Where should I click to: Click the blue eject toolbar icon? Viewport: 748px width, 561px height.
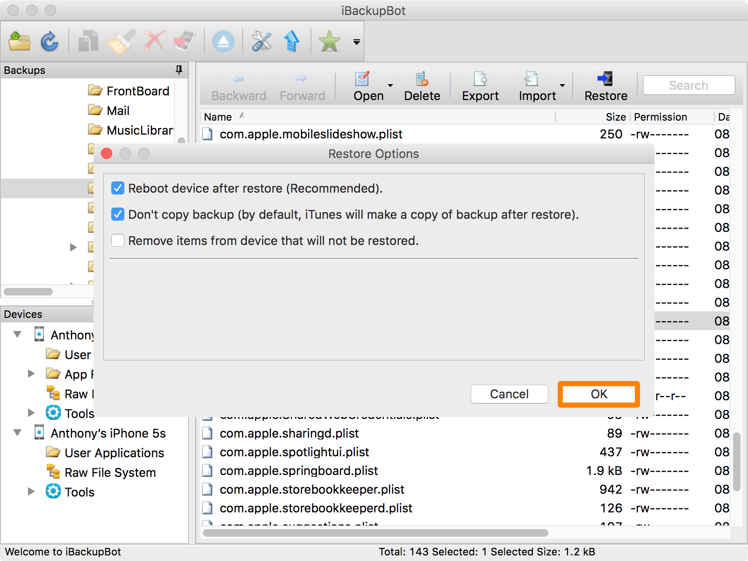pos(223,42)
